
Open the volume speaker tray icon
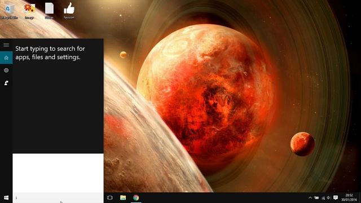[329, 198]
